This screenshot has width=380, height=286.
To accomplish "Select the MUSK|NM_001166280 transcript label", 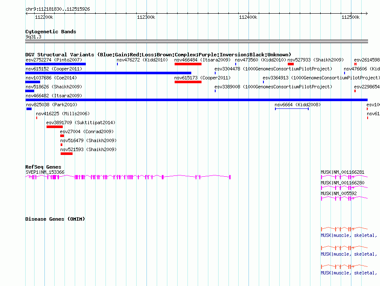I will (342, 183).
